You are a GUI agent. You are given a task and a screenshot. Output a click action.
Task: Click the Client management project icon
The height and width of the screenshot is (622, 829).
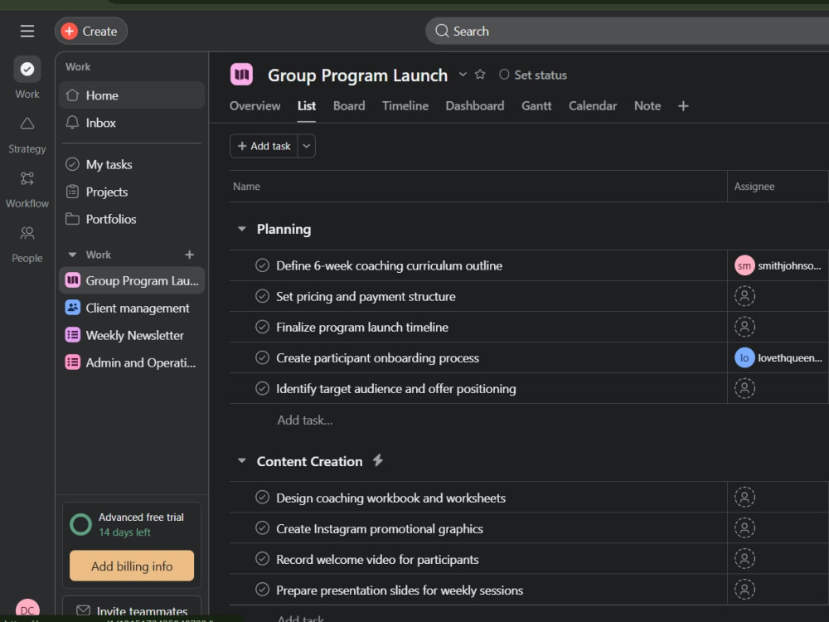(72, 308)
